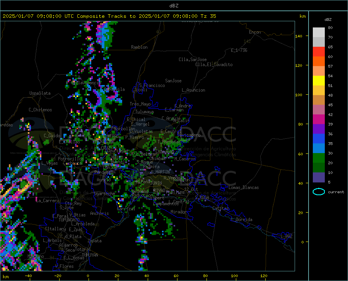Click the 'S_Francisco' place label
Image resolution: width=348 pixels, height=281 pixels.
click(x=152, y=85)
